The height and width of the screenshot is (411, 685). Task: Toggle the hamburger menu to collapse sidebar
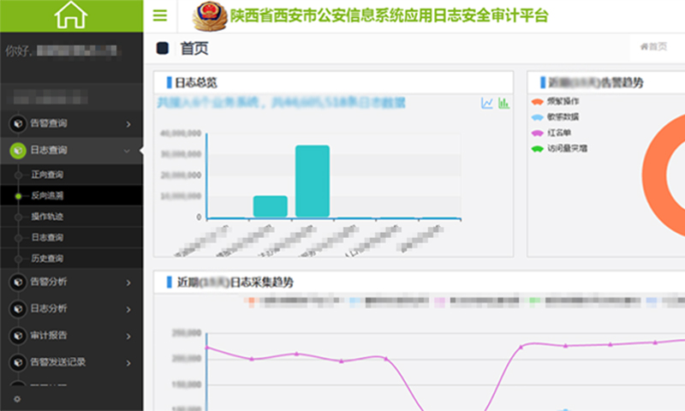tap(159, 15)
